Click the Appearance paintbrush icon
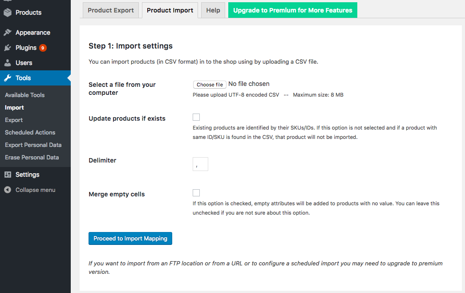This screenshot has width=465, height=293. [8, 33]
